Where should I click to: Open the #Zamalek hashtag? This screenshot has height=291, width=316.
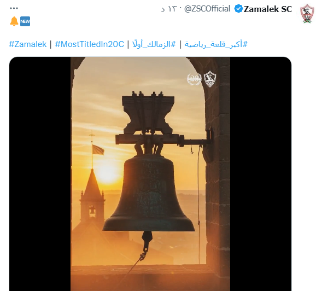click(28, 44)
